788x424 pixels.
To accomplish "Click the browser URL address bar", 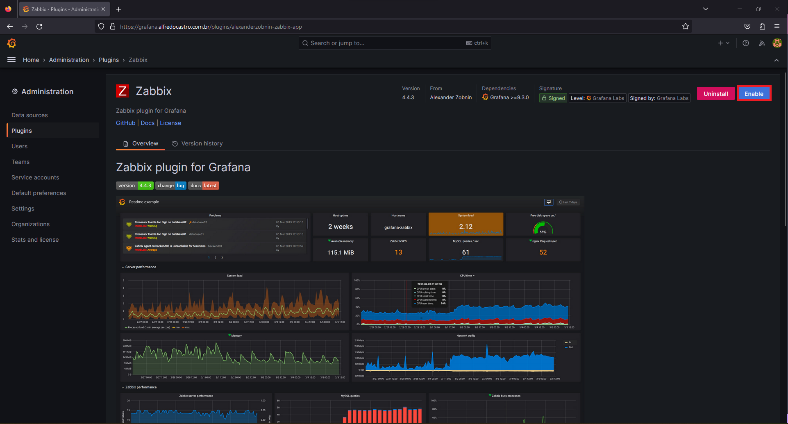I will click(393, 27).
